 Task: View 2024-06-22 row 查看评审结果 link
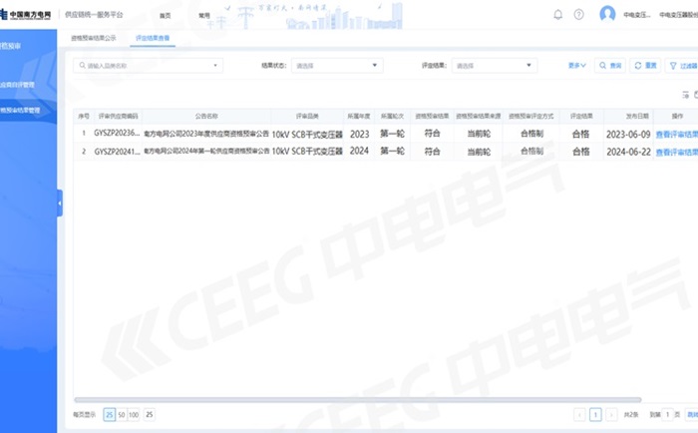676,152
